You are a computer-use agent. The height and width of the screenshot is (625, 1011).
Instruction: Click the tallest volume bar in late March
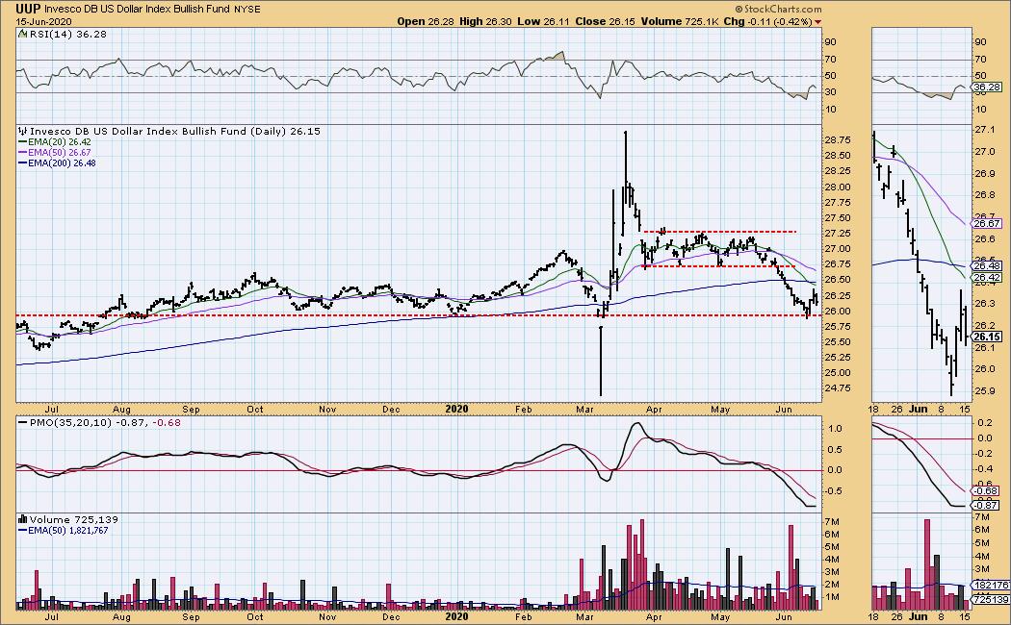click(x=641, y=564)
